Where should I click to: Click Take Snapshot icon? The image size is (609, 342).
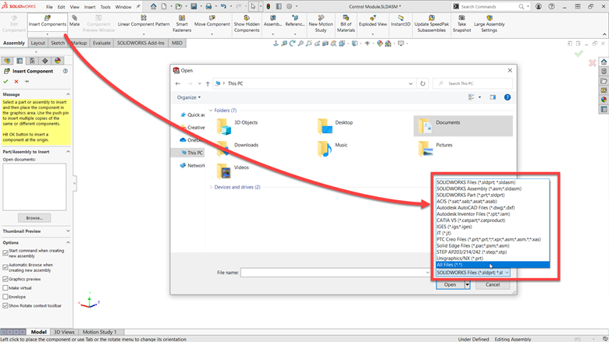461,18
